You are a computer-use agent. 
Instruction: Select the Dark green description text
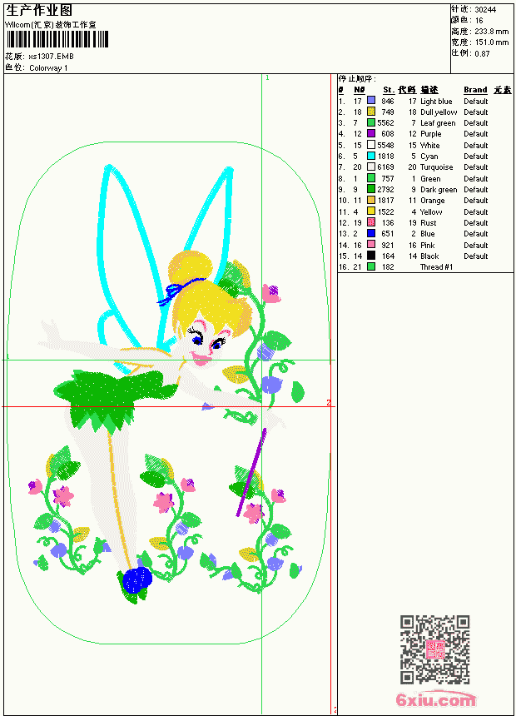click(439, 190)
